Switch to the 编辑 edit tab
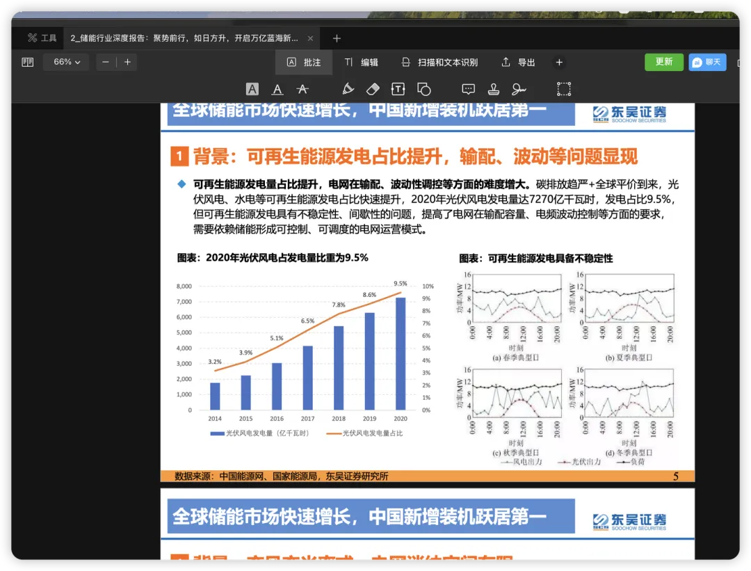The width and height of the screenshot is (751, 571). coord(361,63)
